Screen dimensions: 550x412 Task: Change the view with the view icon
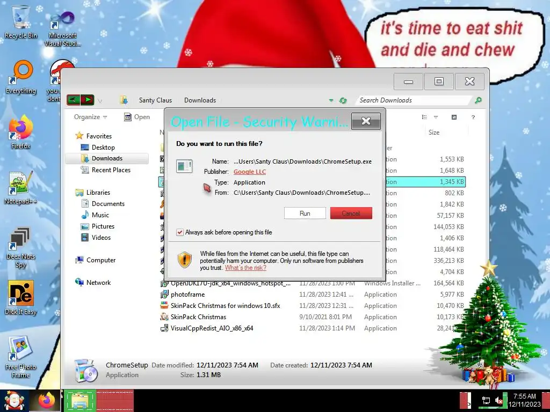click(x=424, y=117)
